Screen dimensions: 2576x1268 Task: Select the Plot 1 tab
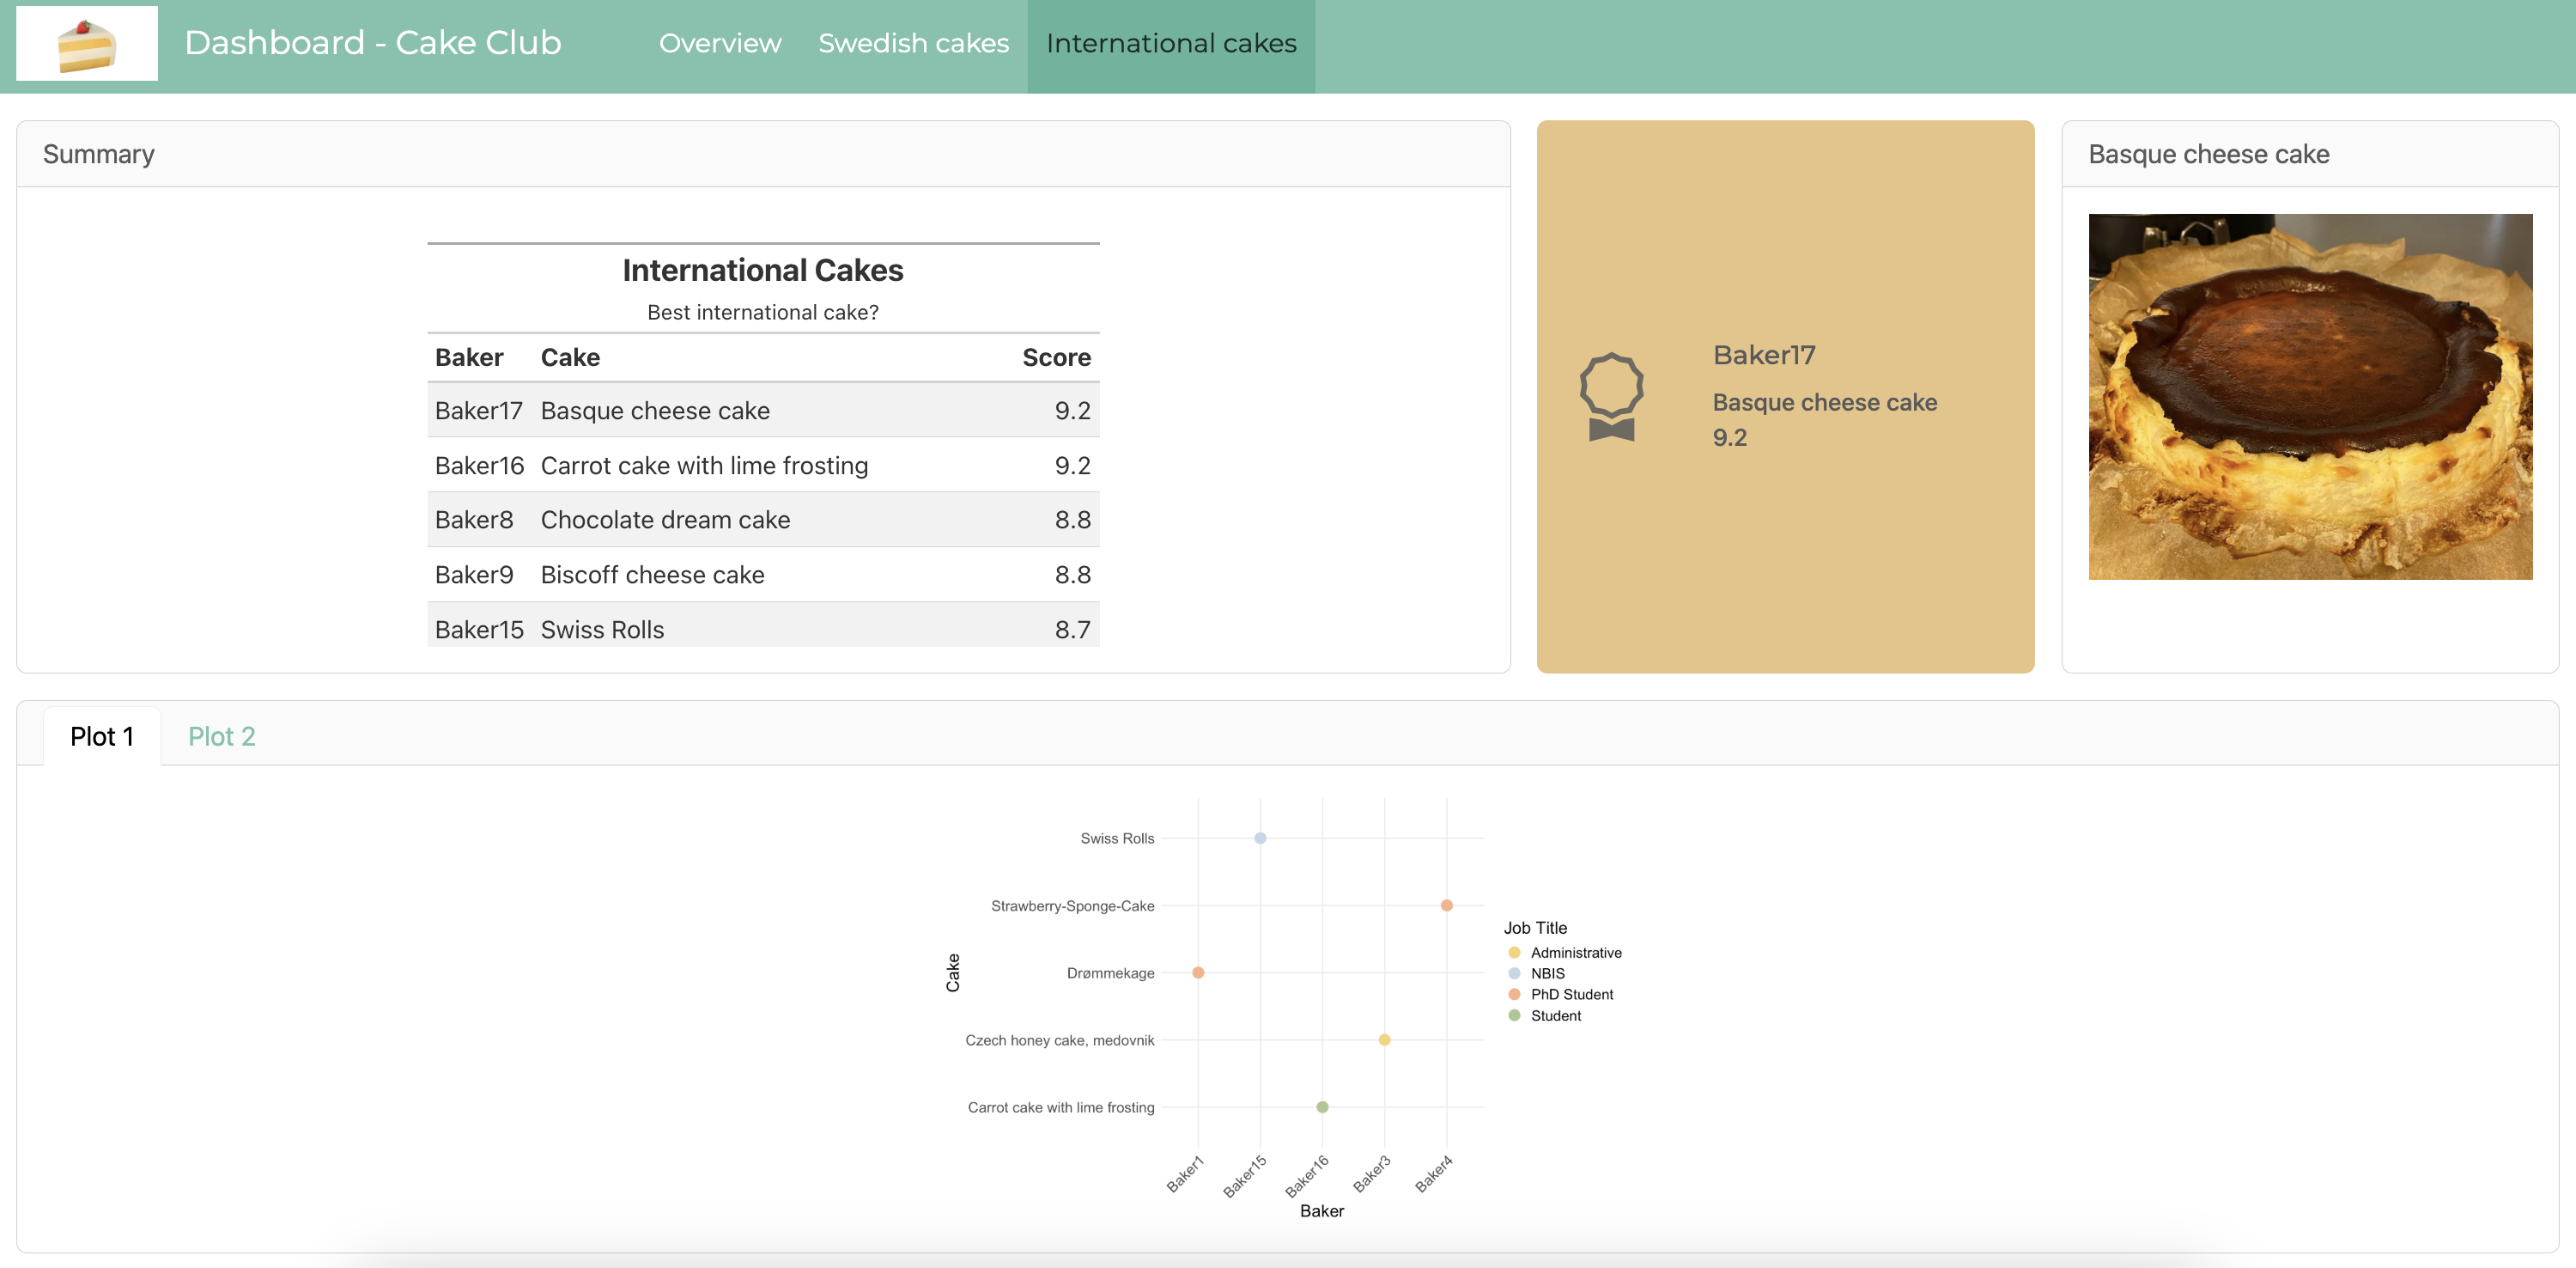[102, 735]
